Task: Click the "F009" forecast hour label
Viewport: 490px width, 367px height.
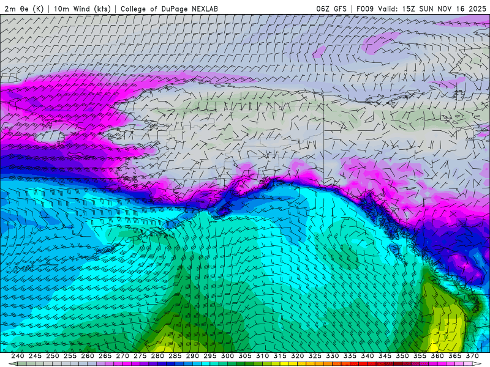Action: 365,9
